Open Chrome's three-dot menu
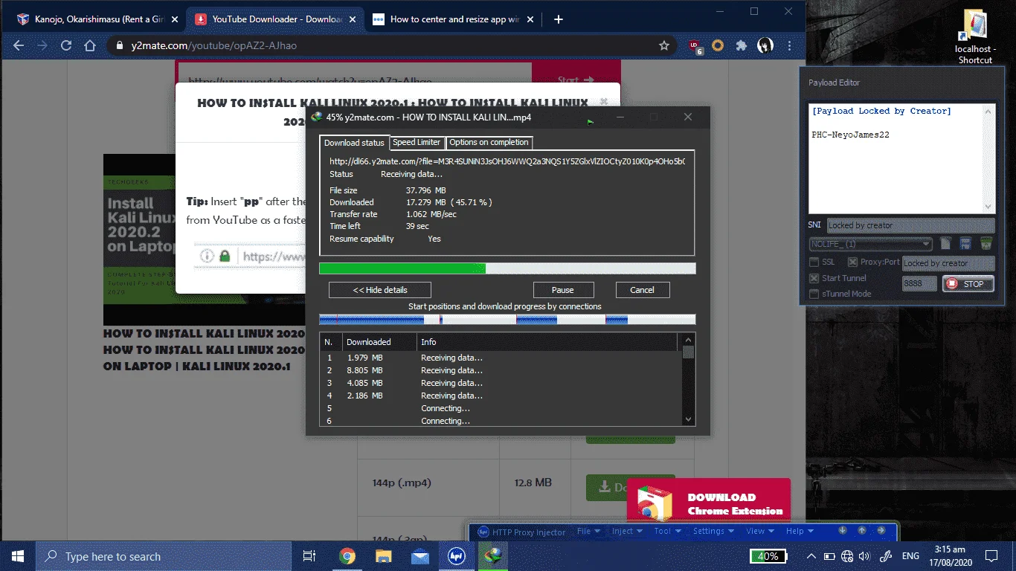1016x571 pixels. pyautogui.click(x=788, y=45)
